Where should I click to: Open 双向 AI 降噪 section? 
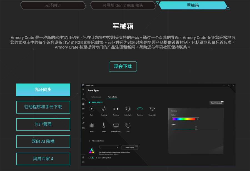[x=43, y=142]
